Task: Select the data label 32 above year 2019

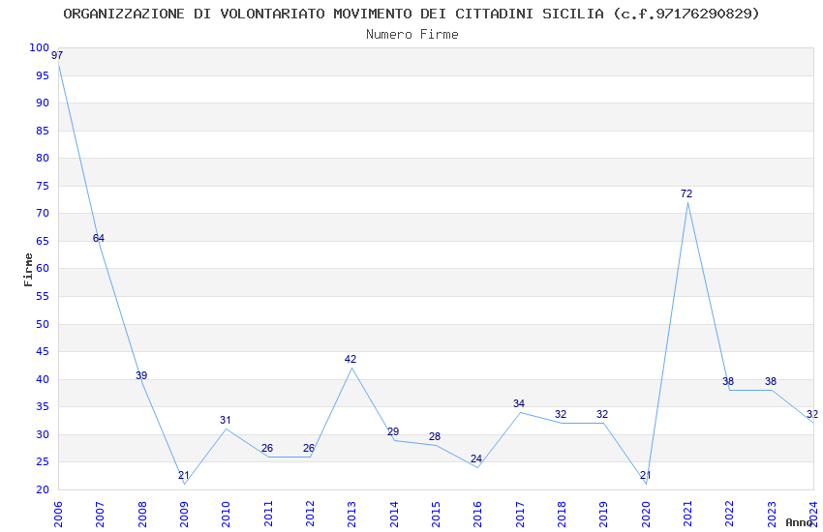Action: pos(602,414)
